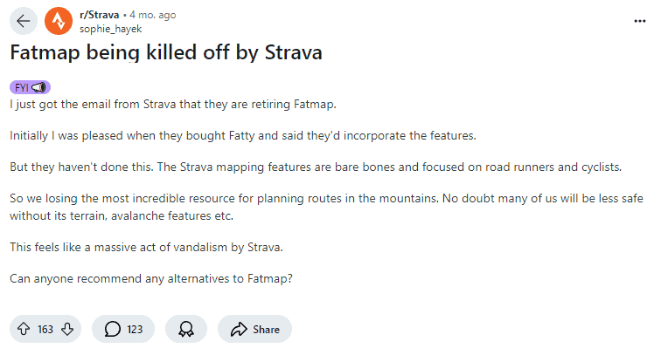Click the 'alternatives to Fatmap?' question line
Image resolution: width=661 pixels, height=355 pixels.
(x=151, y=279)
